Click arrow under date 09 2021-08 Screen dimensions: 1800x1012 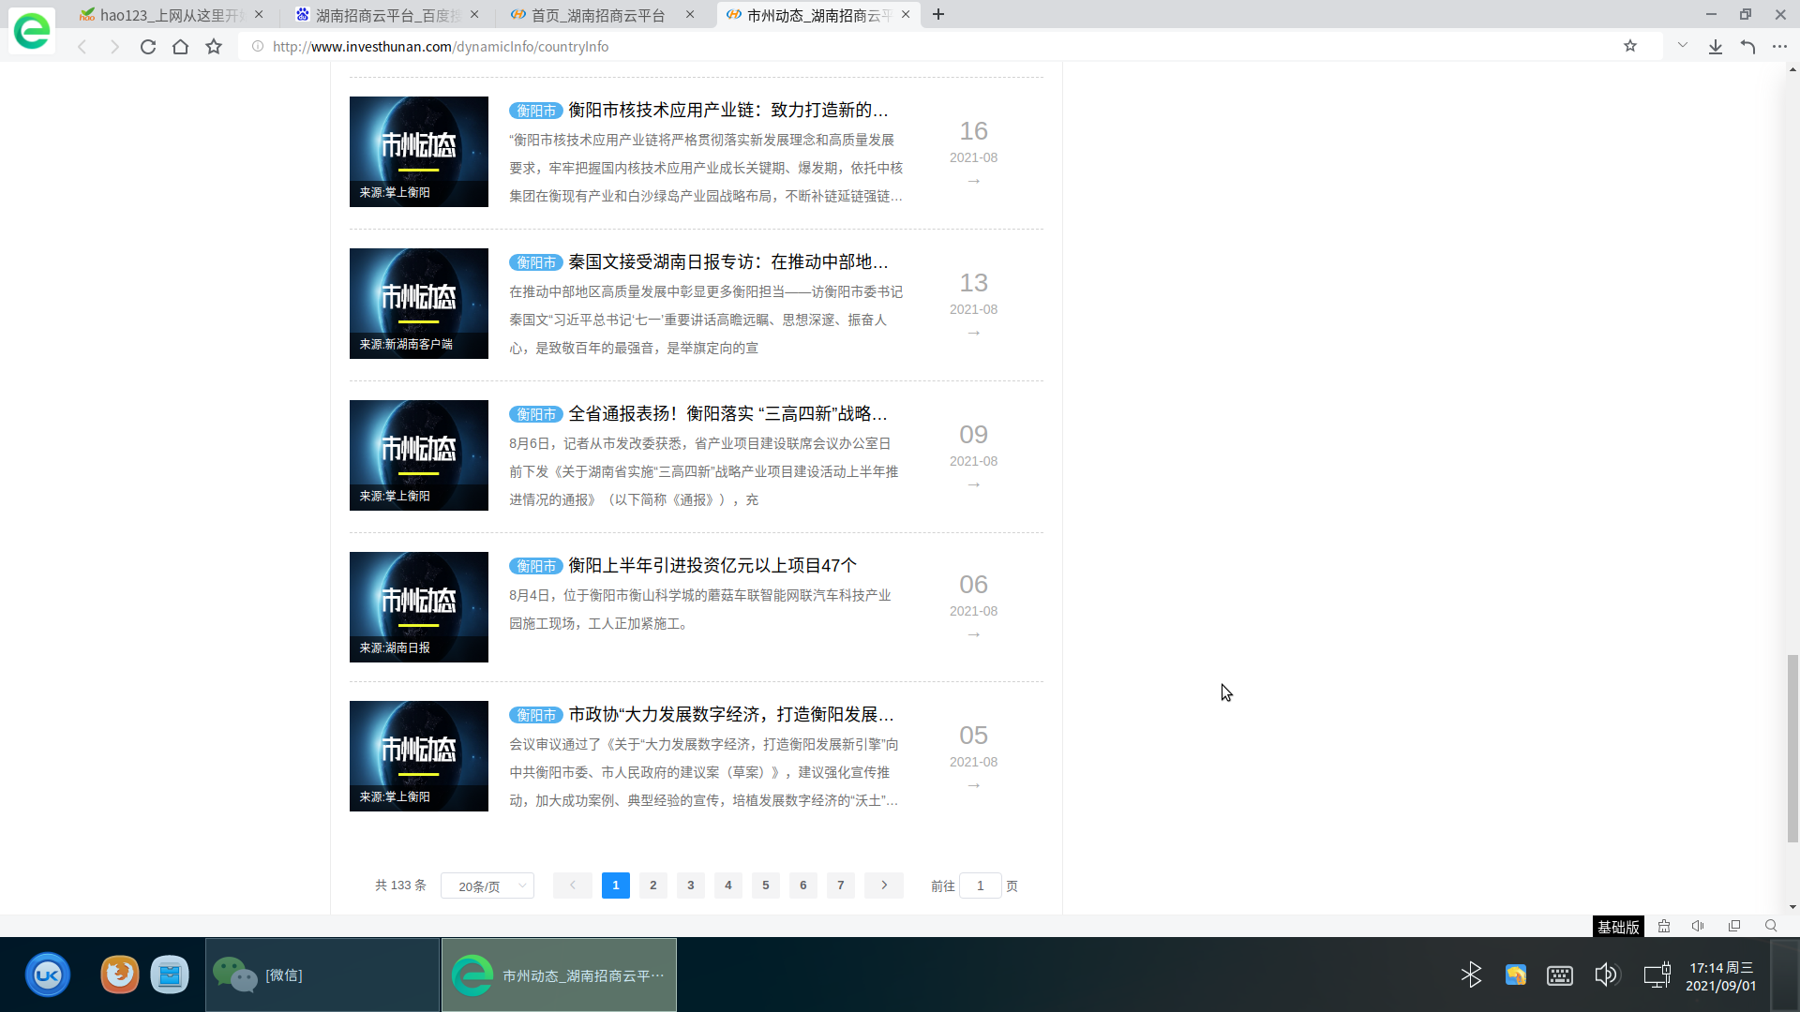[x=973, y=484]
